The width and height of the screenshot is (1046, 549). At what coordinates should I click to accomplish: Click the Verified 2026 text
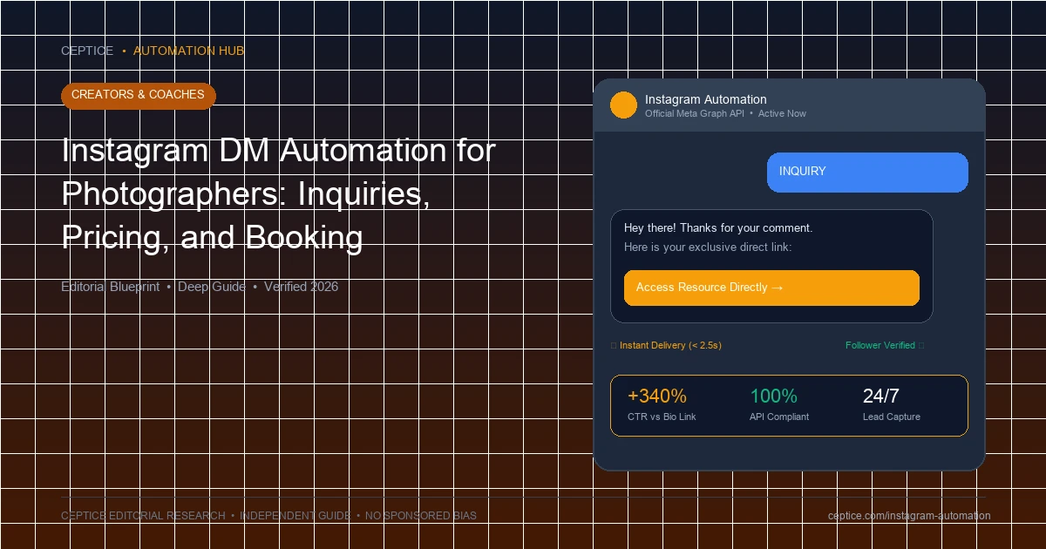pos(301,287)
